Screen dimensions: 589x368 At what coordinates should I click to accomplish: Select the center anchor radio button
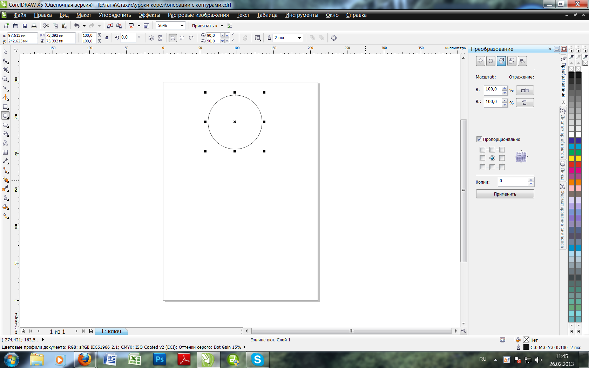(x=492, y=158)
